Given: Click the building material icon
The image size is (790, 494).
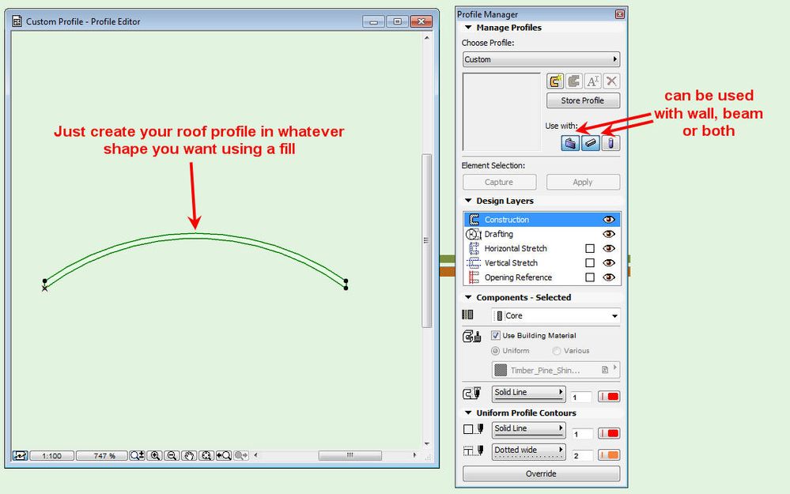Looking at the screenshot, I should point(472,337).
